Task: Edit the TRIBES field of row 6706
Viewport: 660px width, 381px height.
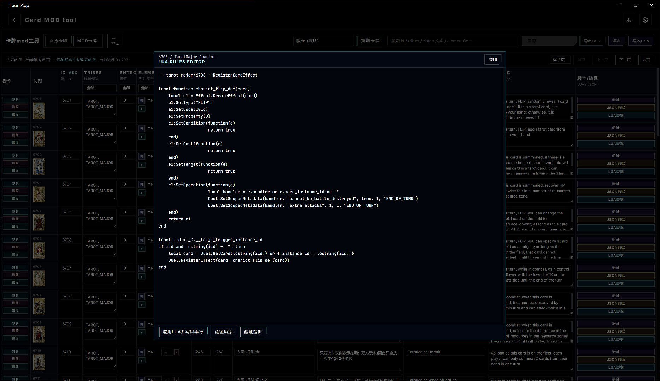Action: (x=100, y=247)
